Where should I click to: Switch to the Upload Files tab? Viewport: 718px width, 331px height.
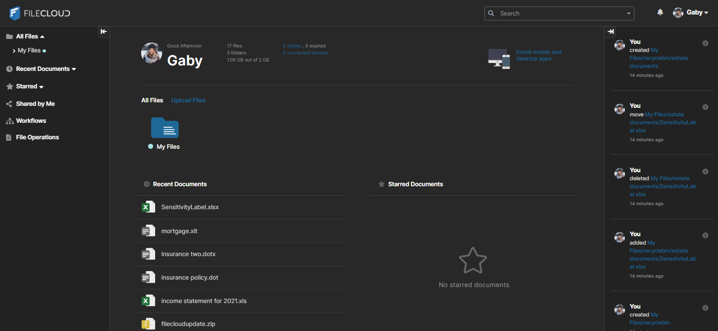188,100
